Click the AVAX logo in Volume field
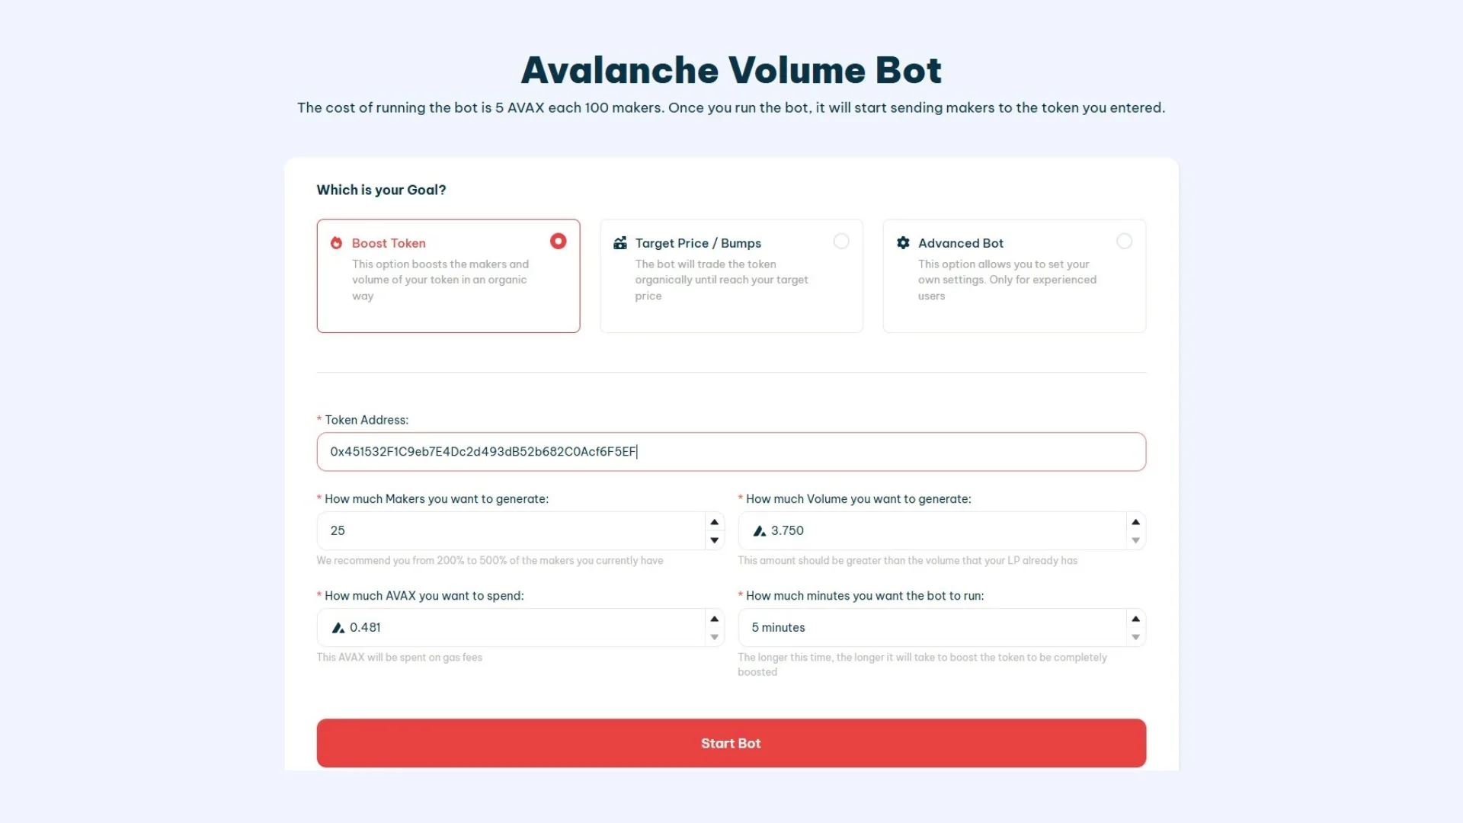This screenshot has height=823, width=1463. [759, 531]
